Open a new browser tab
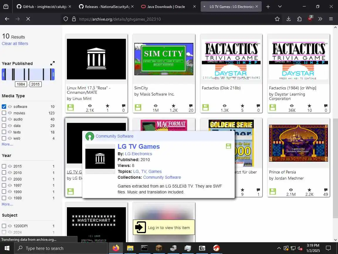This screenshot has width=338, height=254. [268, 7]
